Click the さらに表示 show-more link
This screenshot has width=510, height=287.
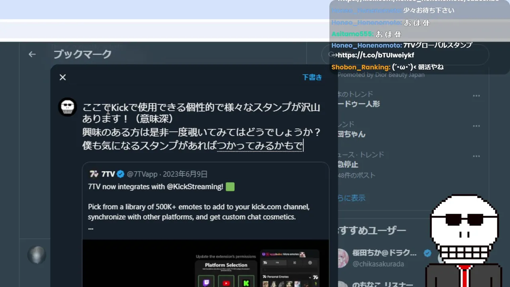tap(351, 198)
